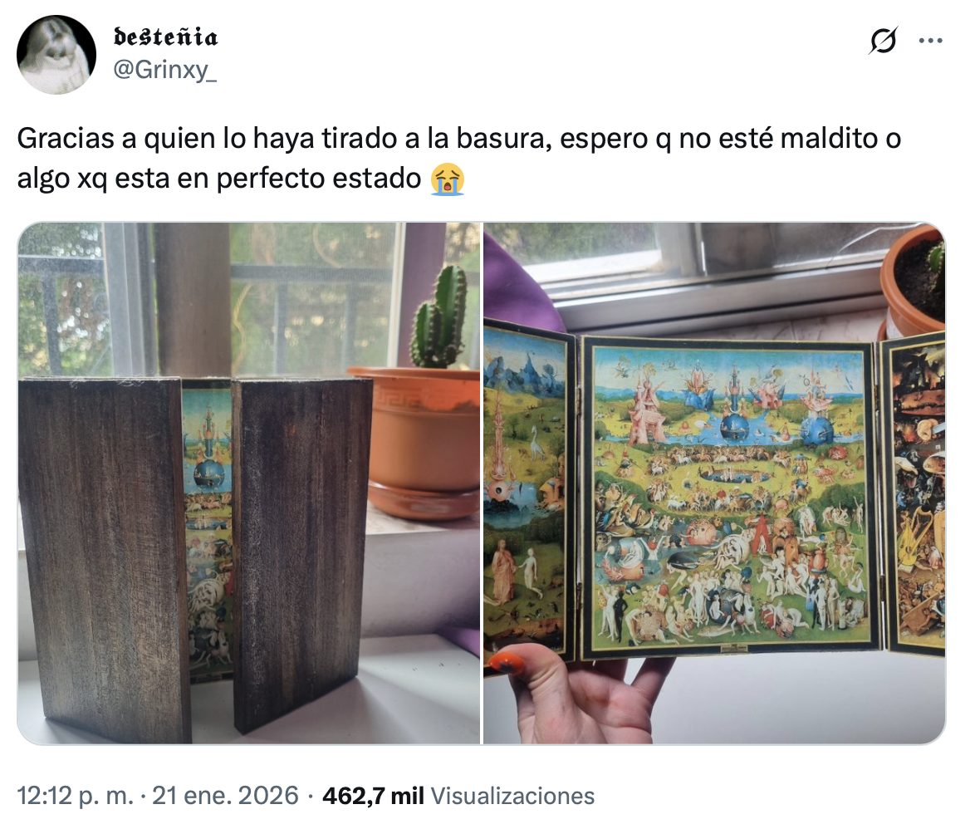Click the Visualizaciones label
This screenshot has width=970, height=824.
(512, 796)
